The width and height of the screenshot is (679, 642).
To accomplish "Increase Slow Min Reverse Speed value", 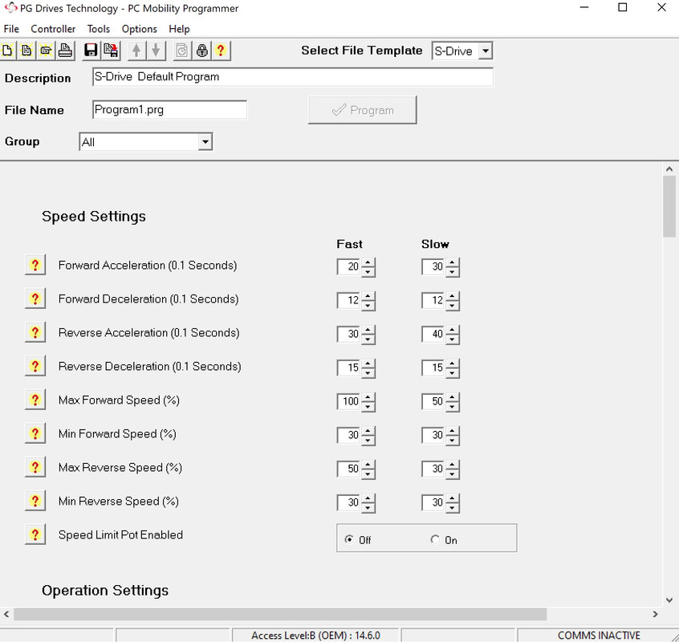I will coord(453,498).
